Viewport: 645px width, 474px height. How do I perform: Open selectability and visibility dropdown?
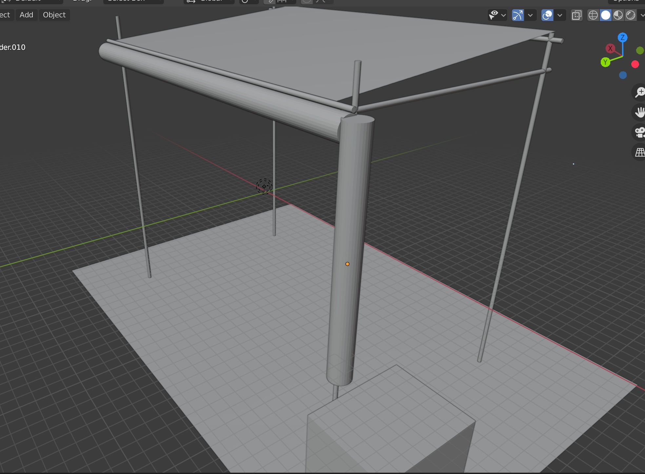(497, 15)
